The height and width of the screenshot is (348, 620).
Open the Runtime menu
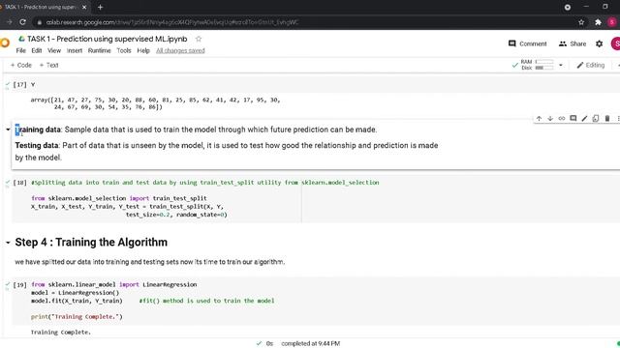coord(99,50)
